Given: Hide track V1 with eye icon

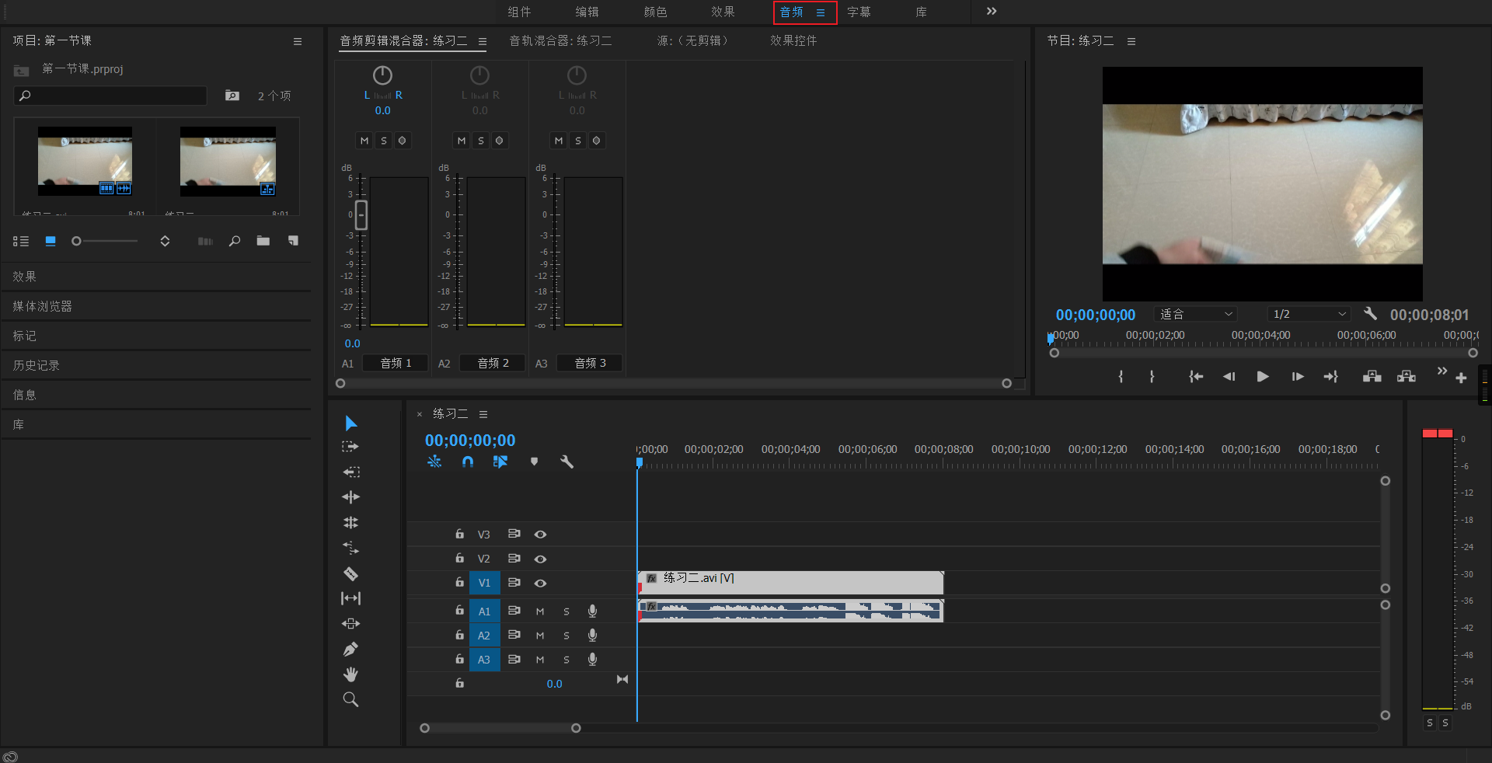Looking at the screenshot, I should [x=540, y=583].
